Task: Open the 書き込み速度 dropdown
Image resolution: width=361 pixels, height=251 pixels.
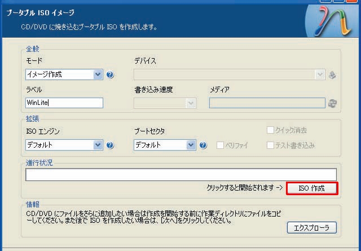Action: pos(165,103)
